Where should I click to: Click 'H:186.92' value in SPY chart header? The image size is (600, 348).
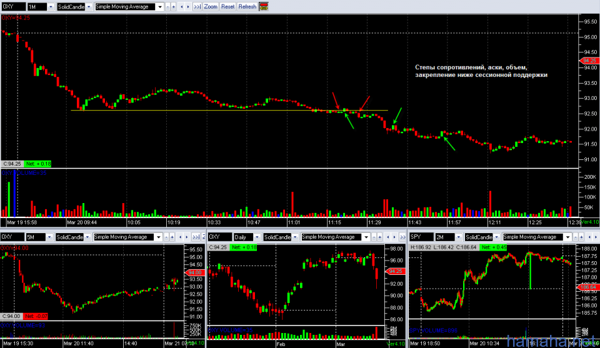pyautogui.click(x=421, y=247)
